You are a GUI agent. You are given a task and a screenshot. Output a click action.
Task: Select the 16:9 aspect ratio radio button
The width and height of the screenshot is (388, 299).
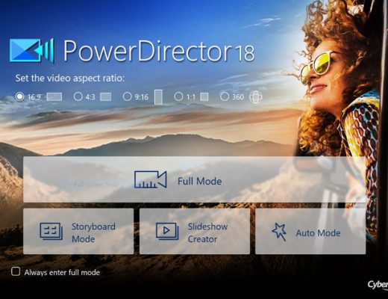pos(19,96)
